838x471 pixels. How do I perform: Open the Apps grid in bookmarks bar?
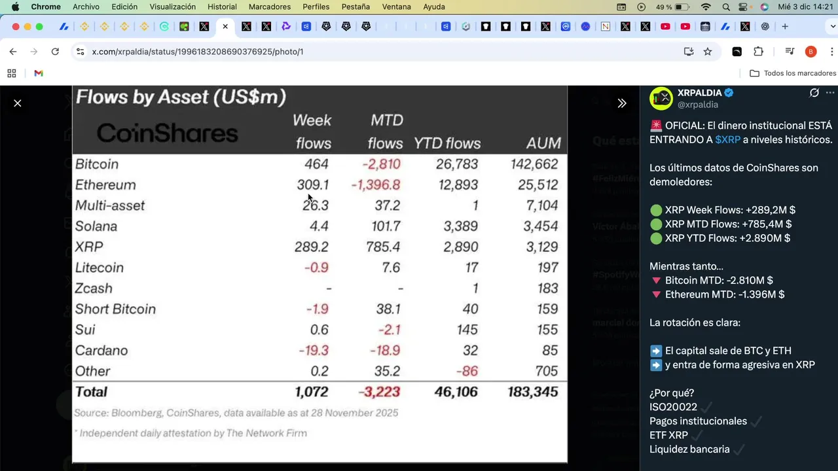pyautogui.click(x=12, y=73)
